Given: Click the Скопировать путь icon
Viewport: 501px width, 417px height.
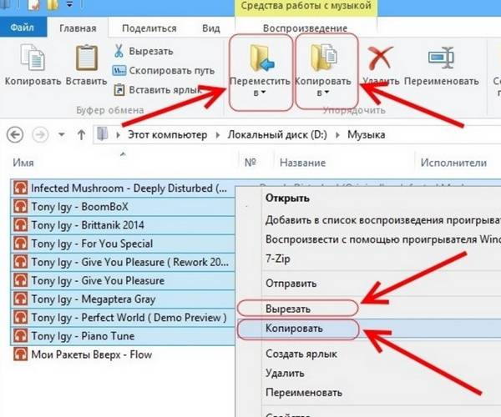Looking at the screenshot, I should 119,71.
